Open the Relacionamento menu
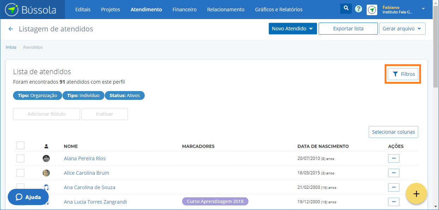Viewport: 439px width, 210px height. point(226,10)
